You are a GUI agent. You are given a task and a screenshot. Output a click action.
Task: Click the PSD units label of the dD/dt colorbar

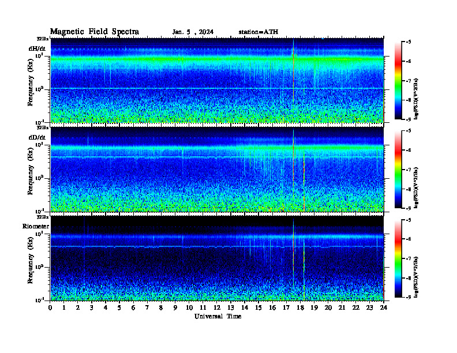(x=416, y=187)
